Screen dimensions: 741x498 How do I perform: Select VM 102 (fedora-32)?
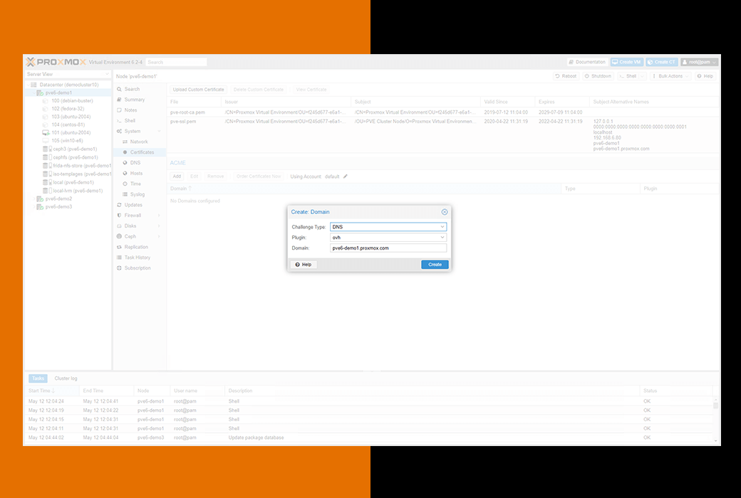pyautogui.click(x=68, y=109)
